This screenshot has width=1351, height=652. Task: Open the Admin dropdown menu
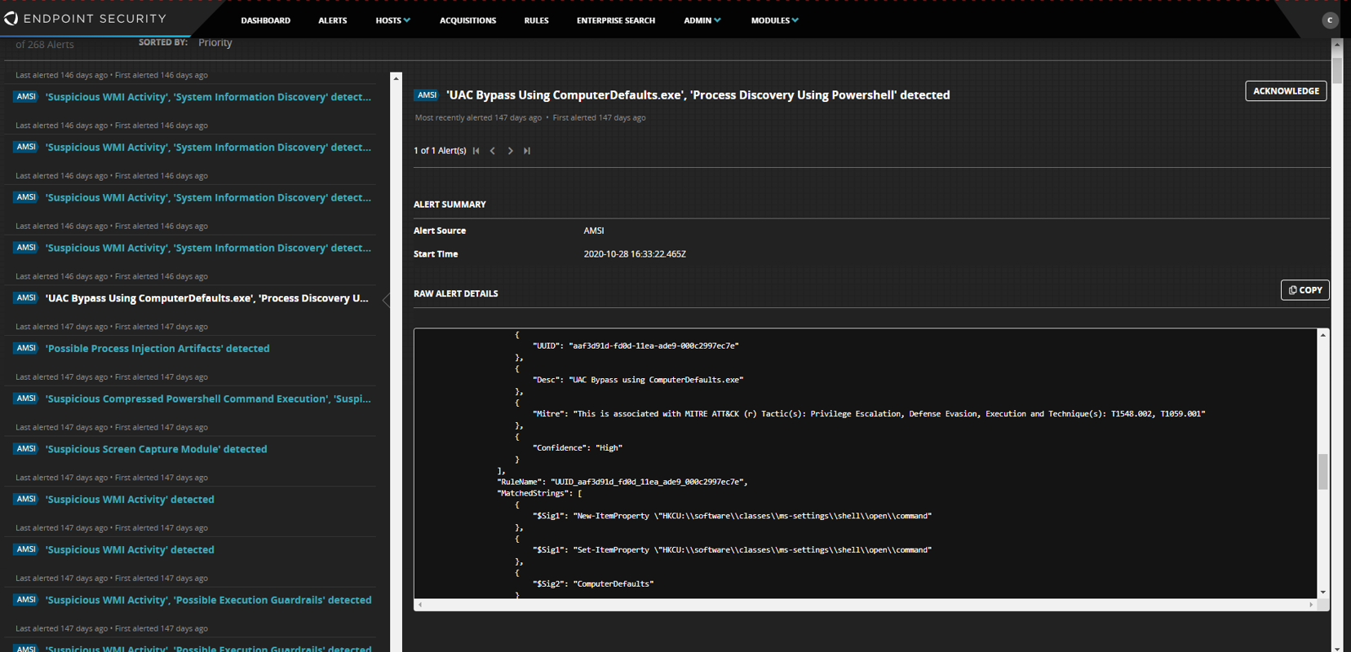tap(702, 20)
